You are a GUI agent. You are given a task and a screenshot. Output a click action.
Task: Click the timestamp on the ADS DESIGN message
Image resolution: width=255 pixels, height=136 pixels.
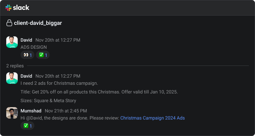[x=58, y=40]
